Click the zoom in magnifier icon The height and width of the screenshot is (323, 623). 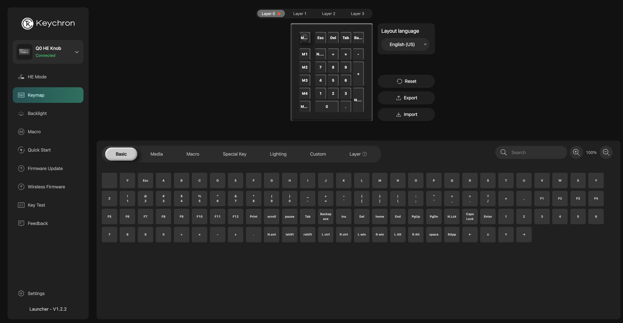click(576, 152)
